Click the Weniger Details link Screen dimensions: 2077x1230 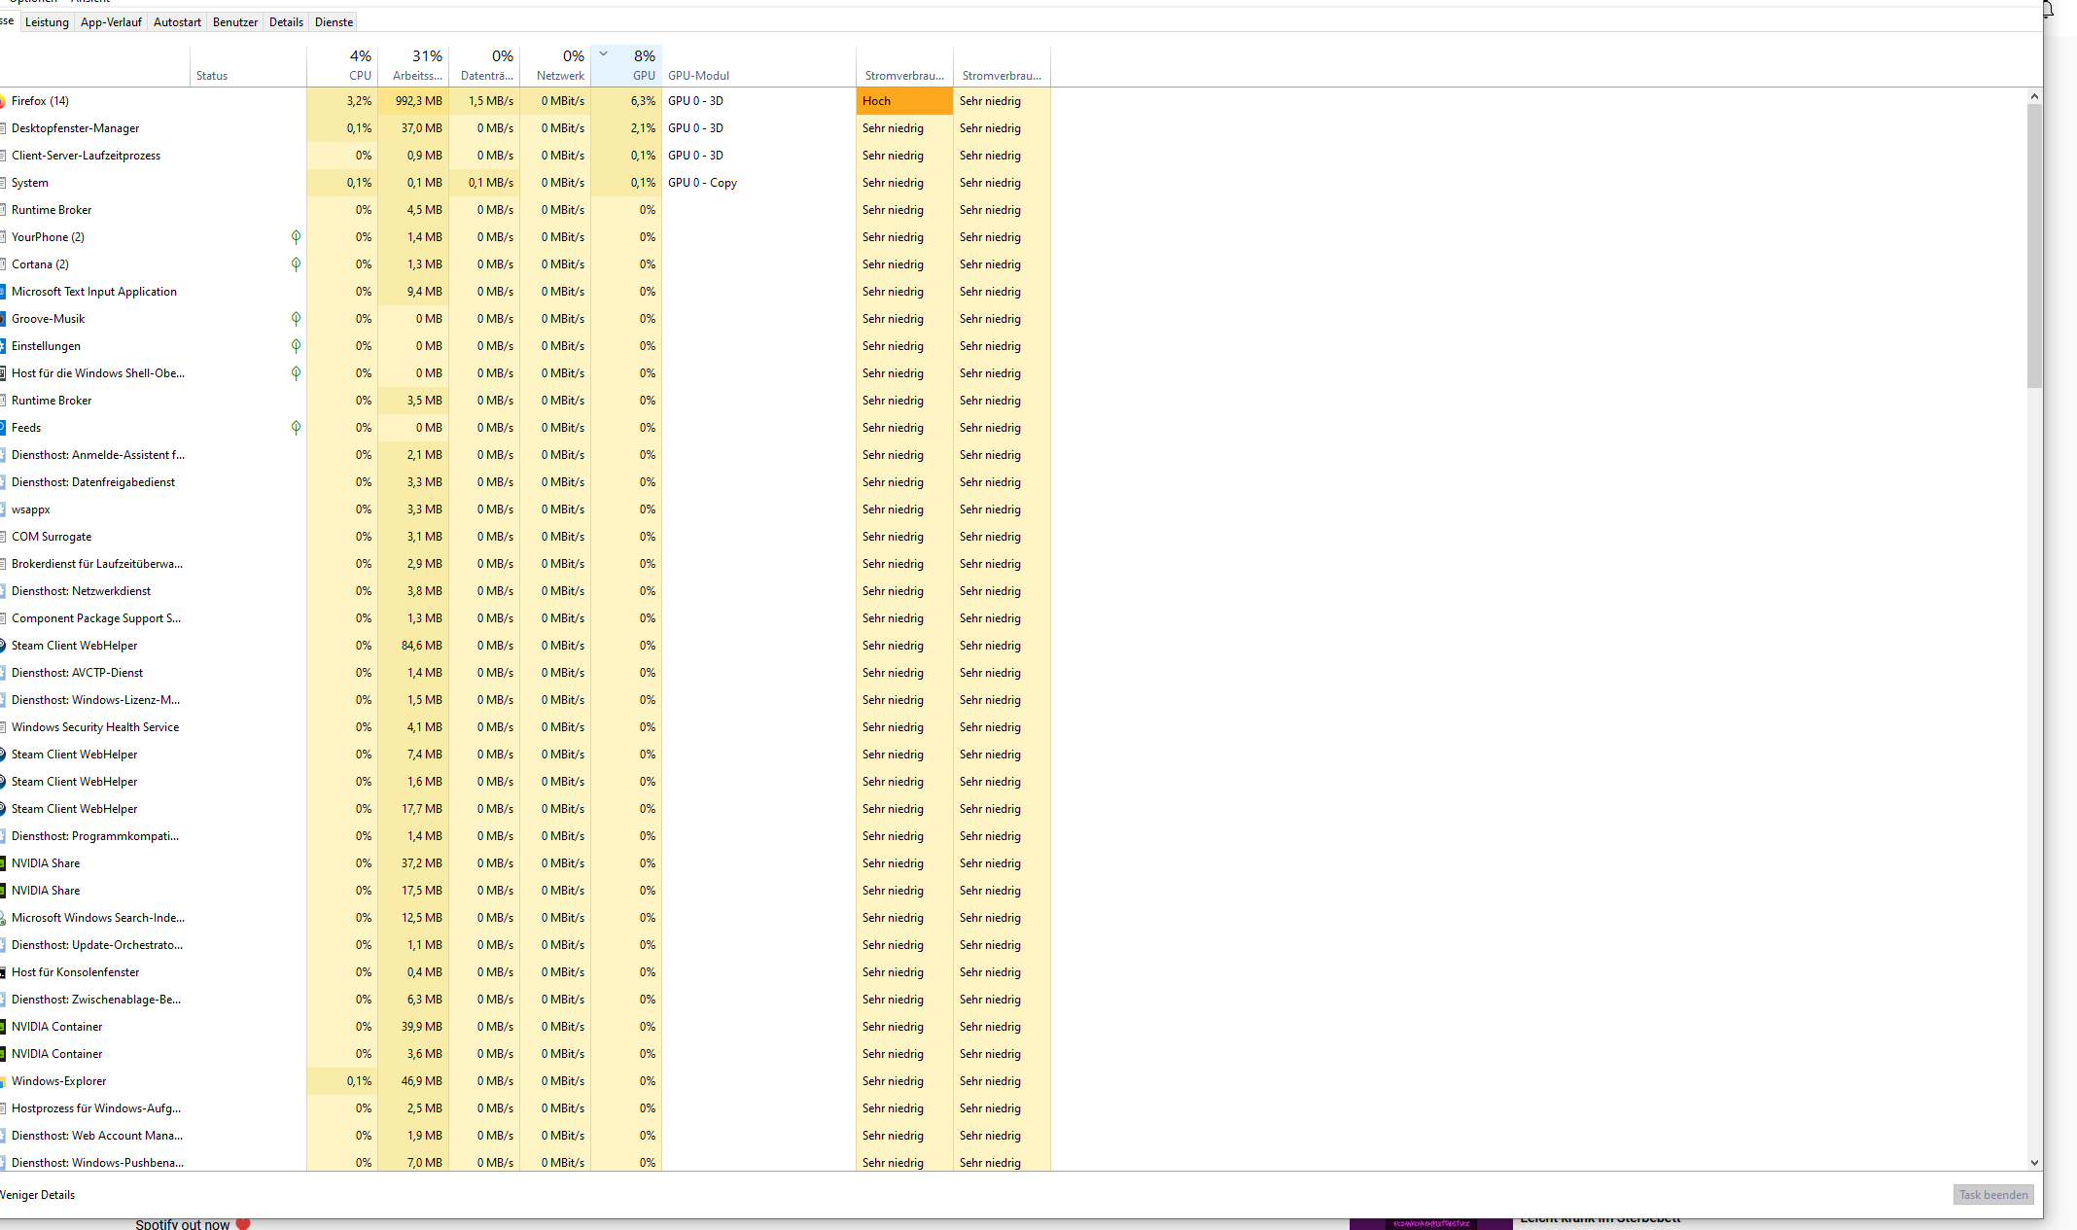click(37, 1195)
